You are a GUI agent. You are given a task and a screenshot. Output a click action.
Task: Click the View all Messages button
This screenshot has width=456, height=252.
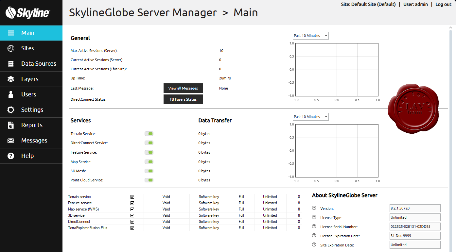[183, 88]
